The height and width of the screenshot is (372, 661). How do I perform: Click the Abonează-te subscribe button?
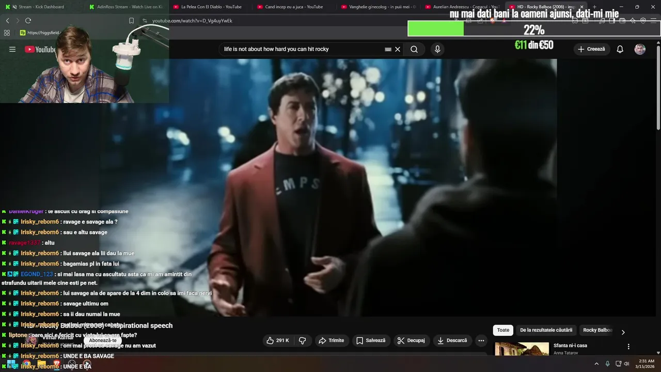[103, 340]
